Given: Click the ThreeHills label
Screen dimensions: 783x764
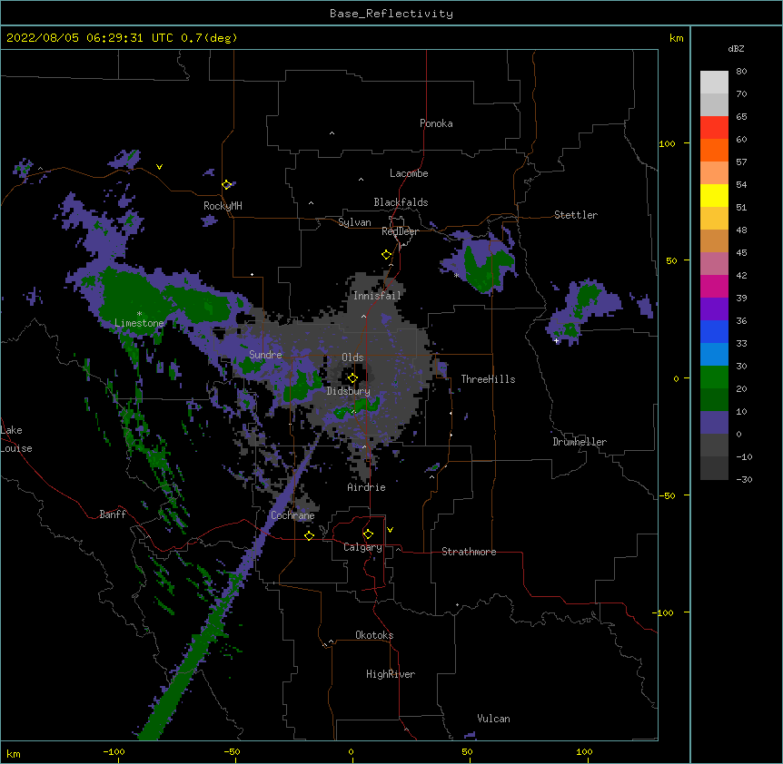Looking at the screenshot, I should [x=488, y=379].
